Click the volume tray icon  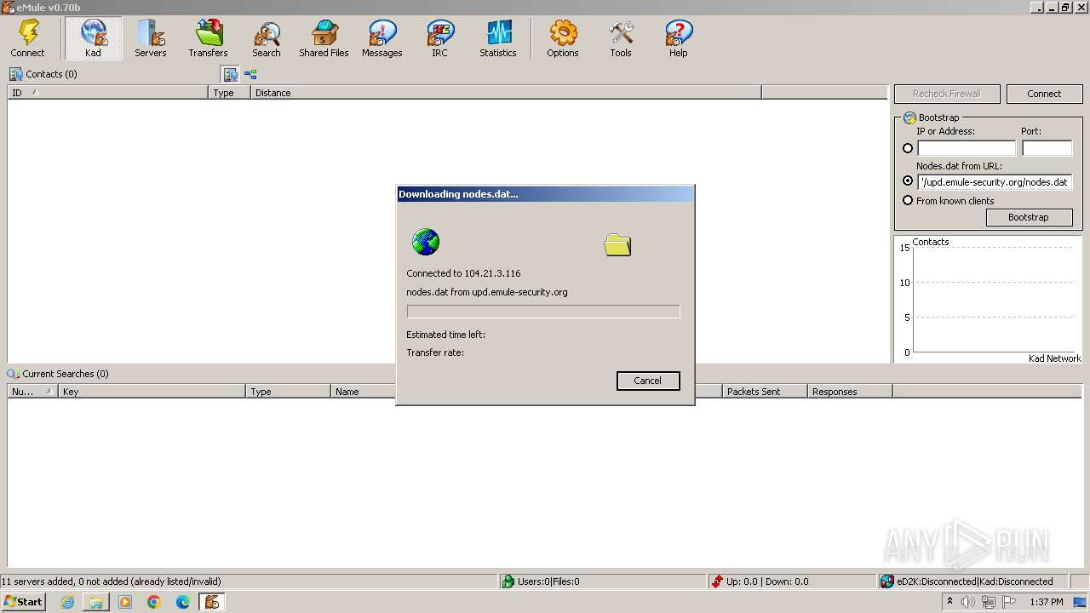pos(968,602)
